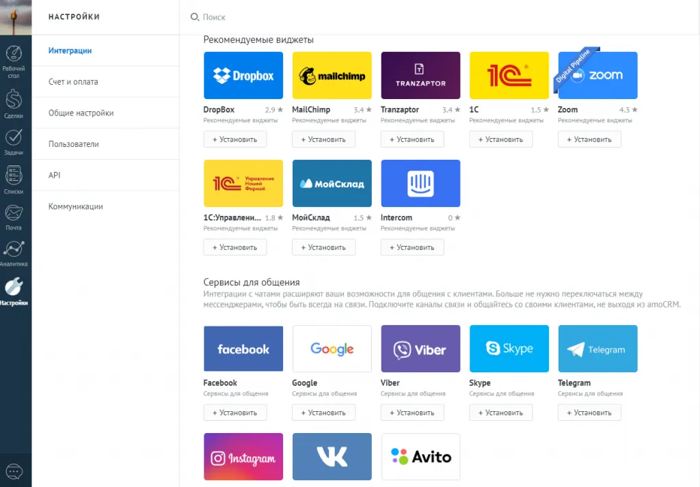Click the МойСклад title text
The width and height of the screenshot is (700, 487).
click(x=311, y=218)
